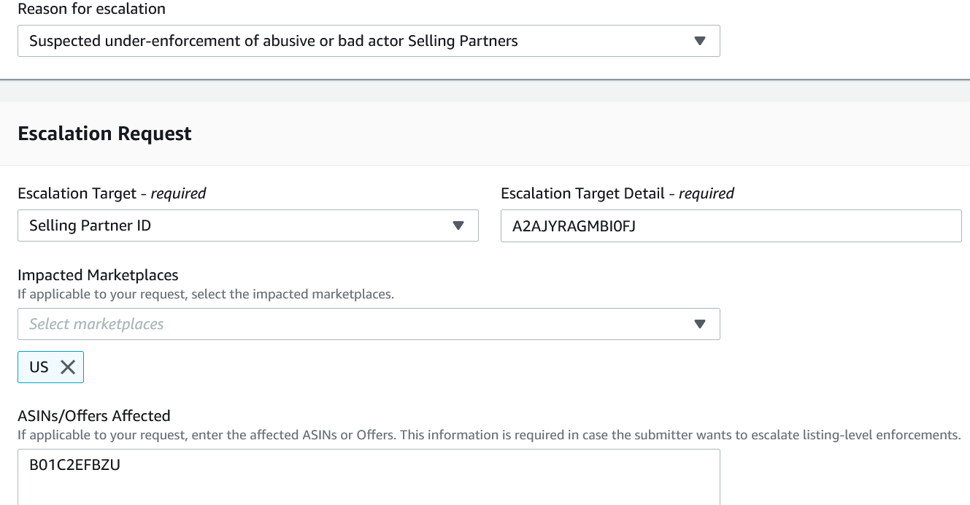
Task: Remove the US marketplace tag
Action: (x=68, y=367)
